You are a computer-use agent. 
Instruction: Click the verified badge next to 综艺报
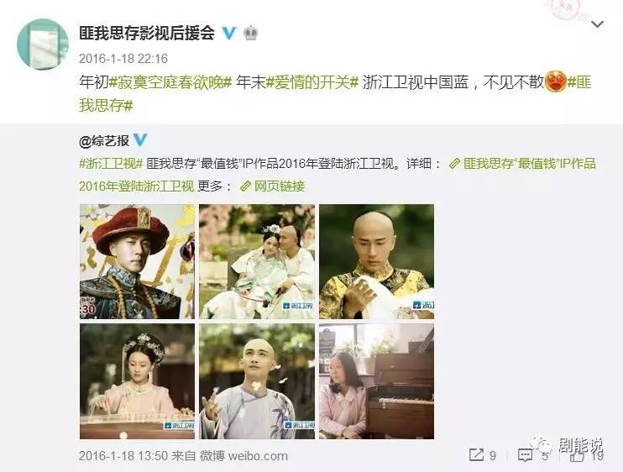(140, 140)
